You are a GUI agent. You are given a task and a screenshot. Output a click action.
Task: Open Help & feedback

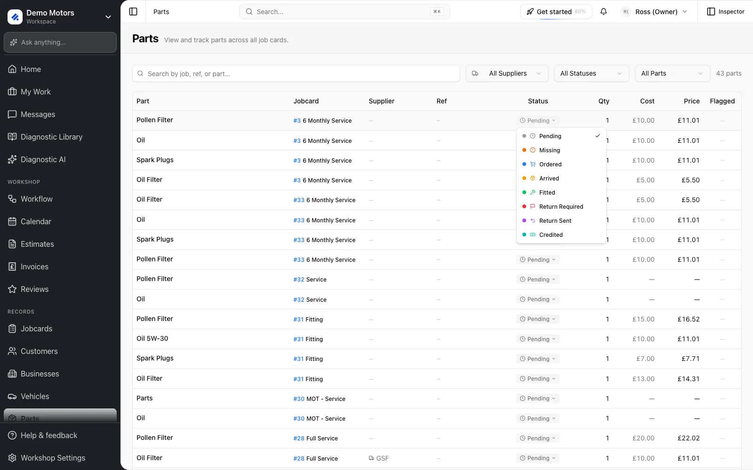(60, 435)
